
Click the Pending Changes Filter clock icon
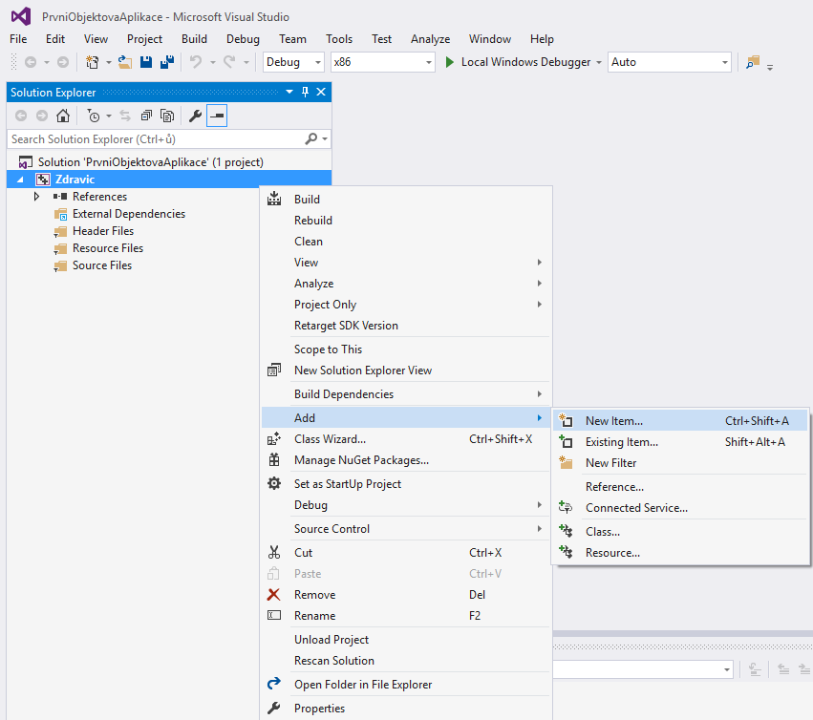(94, 116)
